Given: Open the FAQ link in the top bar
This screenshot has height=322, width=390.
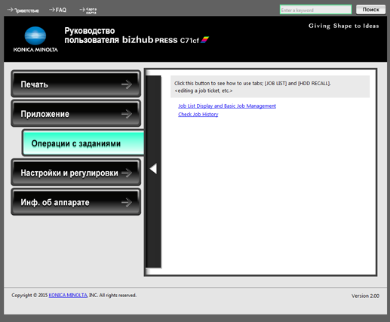Looking at the screenshot, I should pos(58,10).
